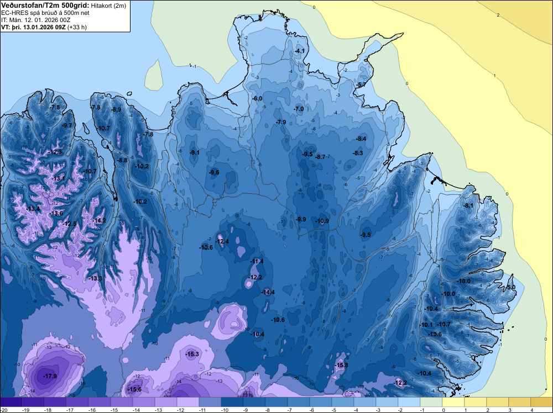Click the 'EC-HRES spá brúuð á 500m net' line
553x413 pixels.
click(45, 13)
